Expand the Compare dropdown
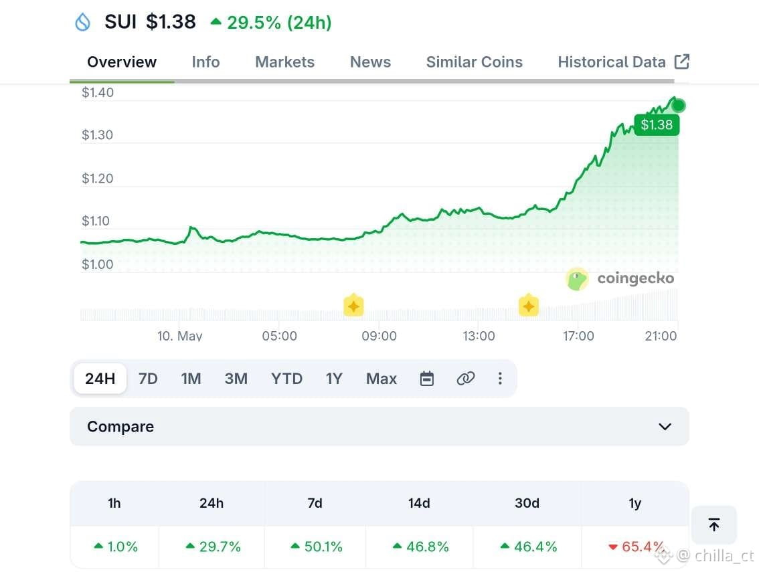The image size is (759, 572). (x=379, y=426)
